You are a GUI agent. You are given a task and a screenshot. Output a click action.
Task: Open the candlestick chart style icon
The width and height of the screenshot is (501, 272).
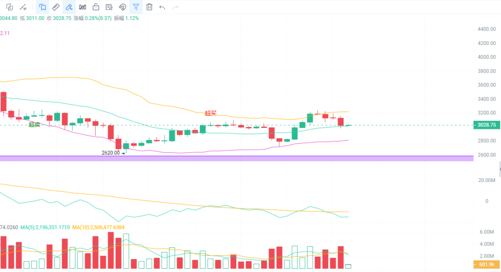[83, 7]
